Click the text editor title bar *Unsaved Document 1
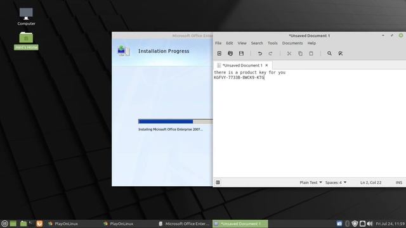This screenshot has height=228, width=406. click(x=310, y=35)
